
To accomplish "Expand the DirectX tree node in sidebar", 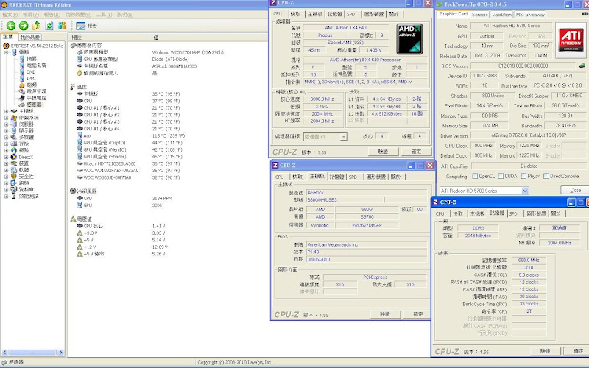I will tap(4, 157).
